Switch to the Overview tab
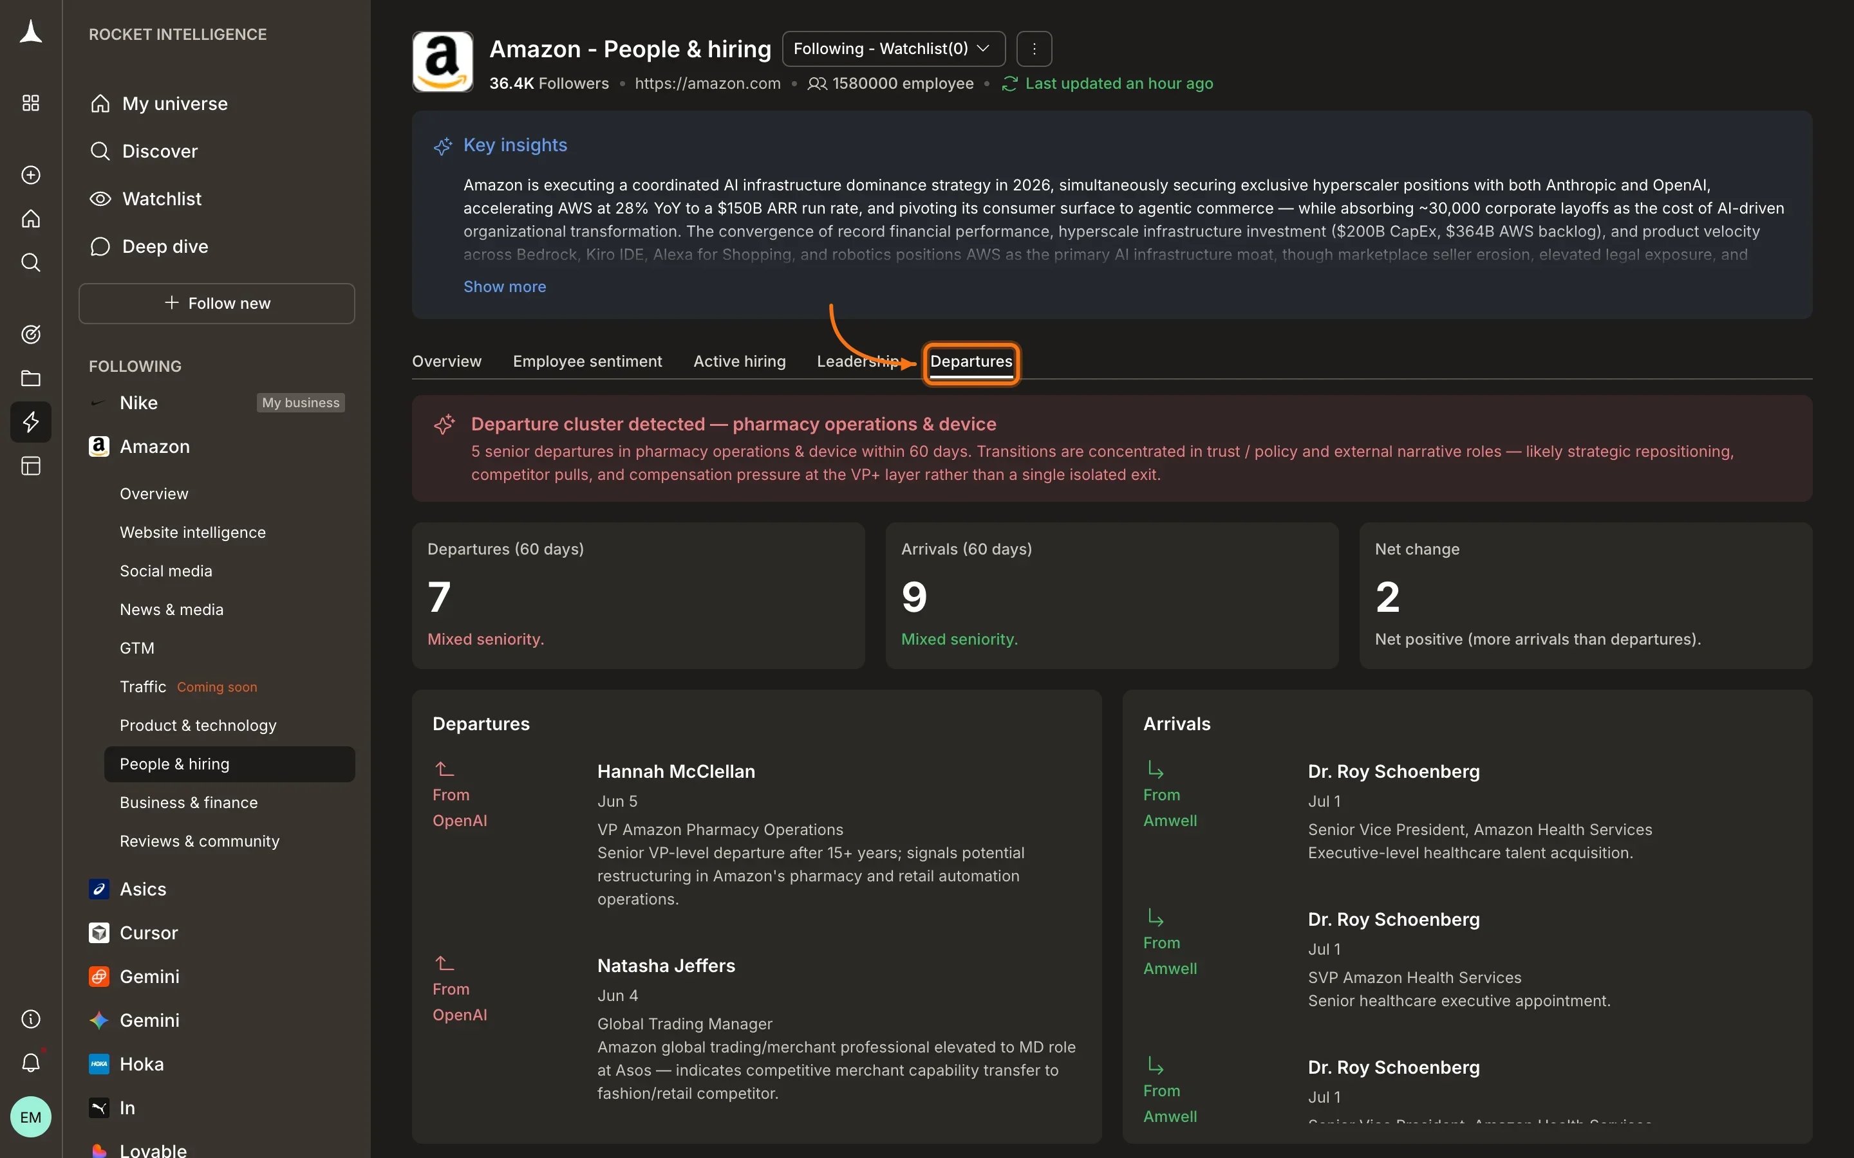Viewport: 1854px width, 1158px height. (447, 362)
